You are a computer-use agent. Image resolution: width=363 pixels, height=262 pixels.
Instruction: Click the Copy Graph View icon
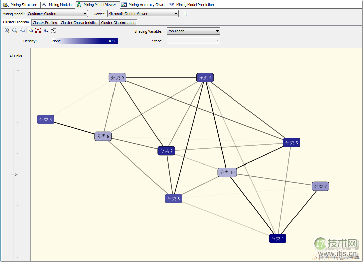point(22,31)
